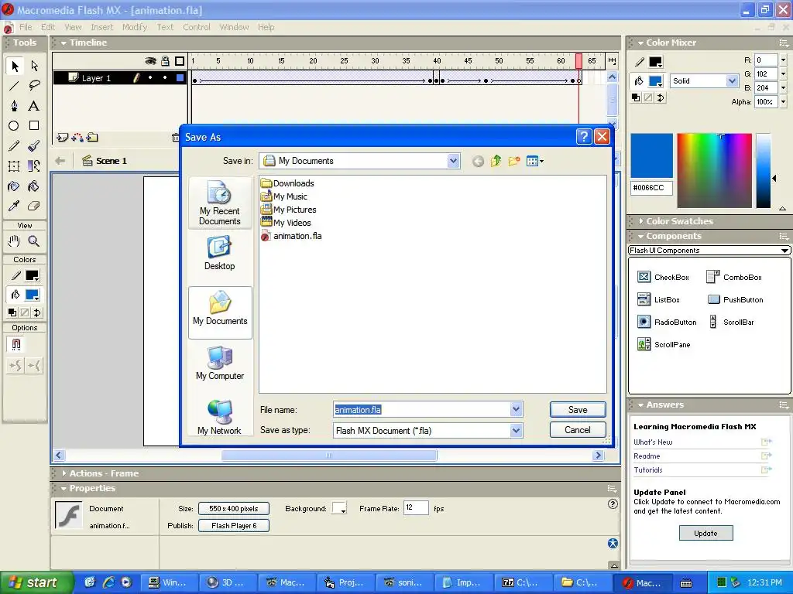Screen dimensions: 793x594
Task: Open the Solid fill style dropdown
Action: pos(732,80)
